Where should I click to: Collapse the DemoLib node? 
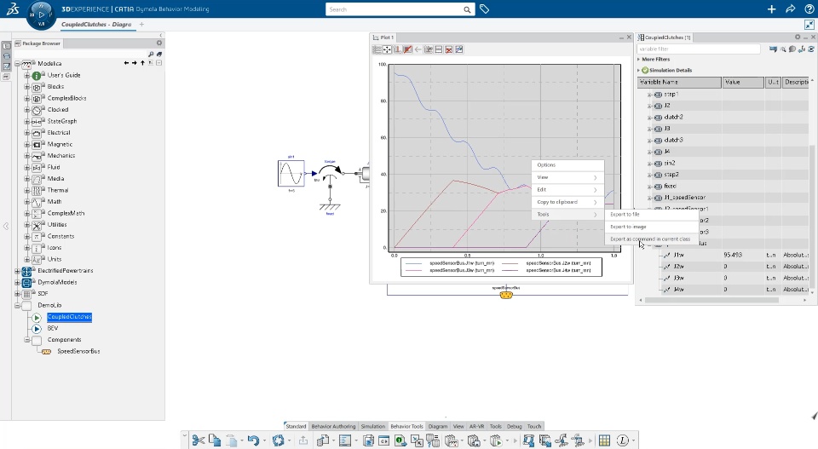coord(17,305)
